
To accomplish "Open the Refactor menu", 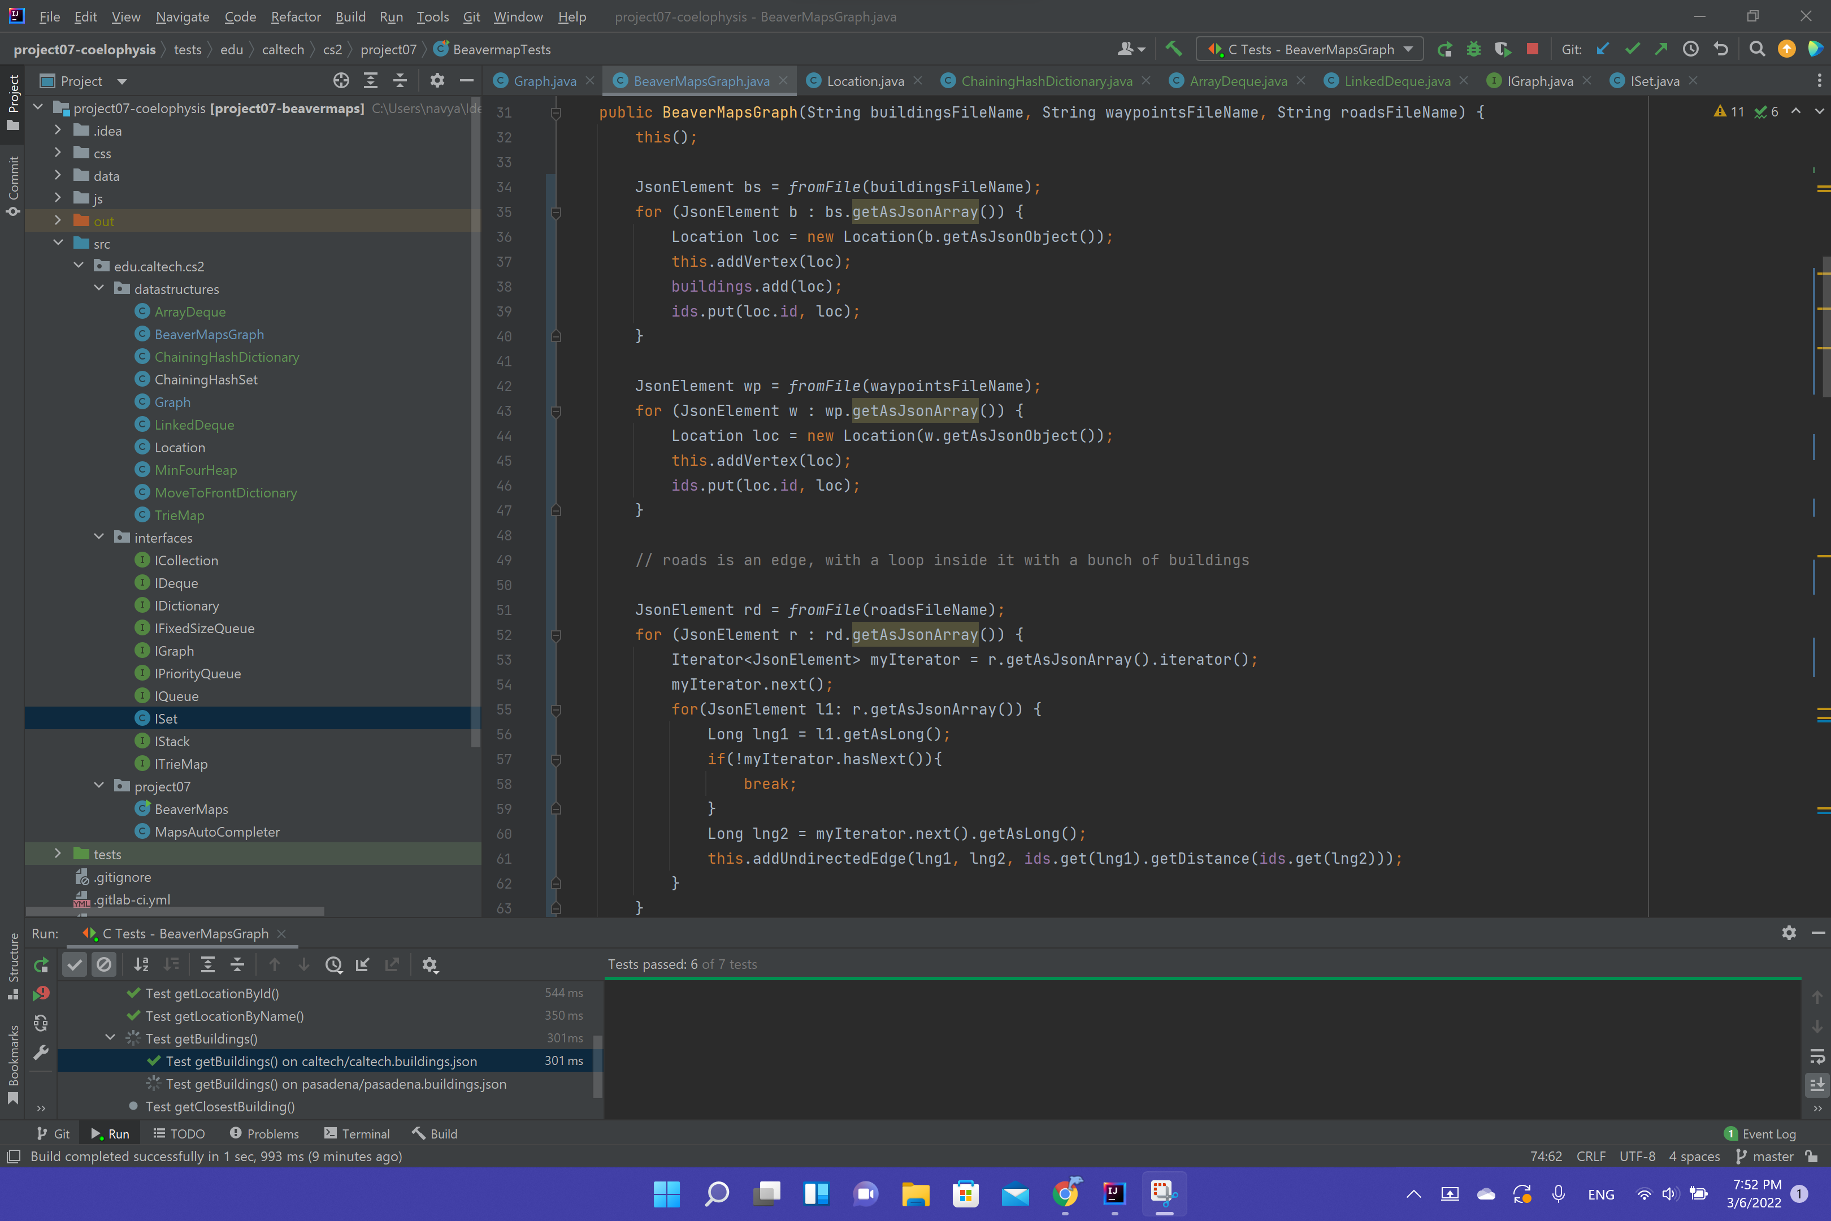I will 295,16.
